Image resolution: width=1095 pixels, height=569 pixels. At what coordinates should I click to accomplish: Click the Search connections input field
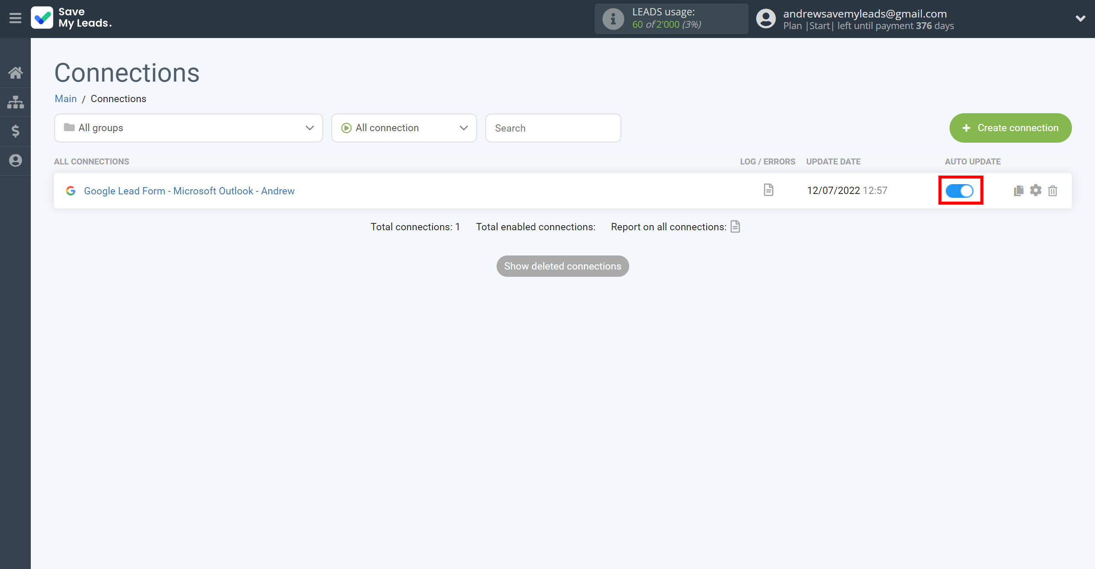553,128
